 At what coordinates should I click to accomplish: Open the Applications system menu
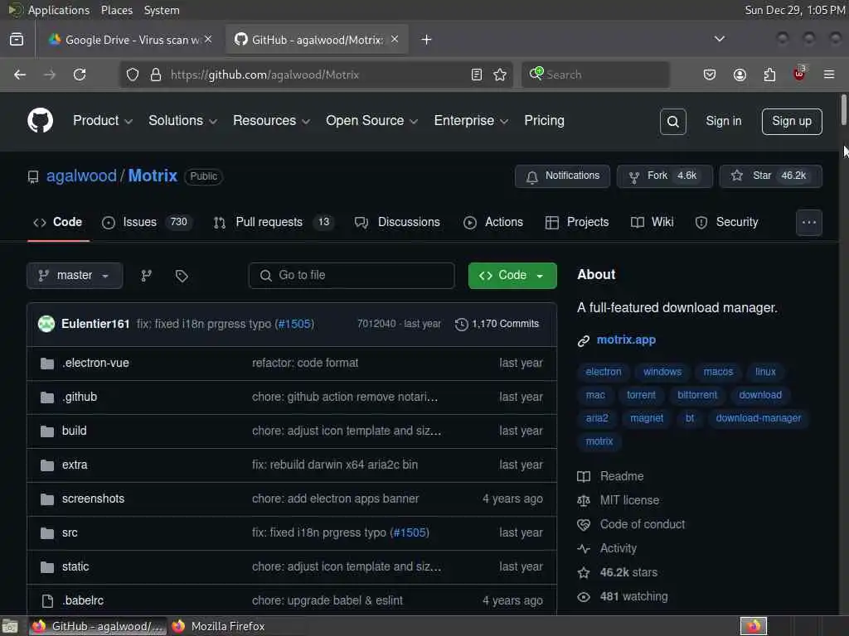[59, 10]
